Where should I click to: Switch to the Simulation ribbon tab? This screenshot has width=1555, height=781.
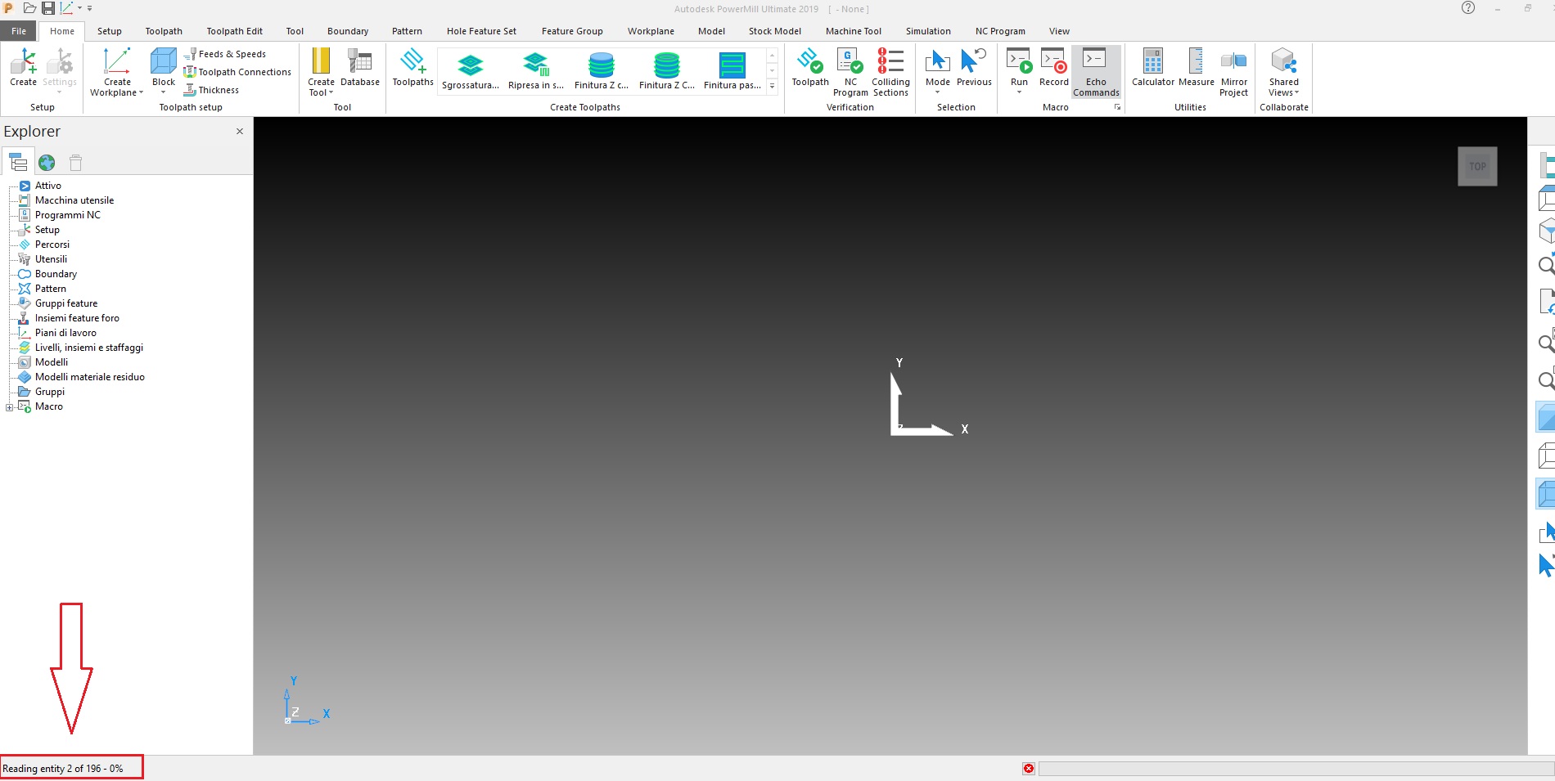coord(927,31)
